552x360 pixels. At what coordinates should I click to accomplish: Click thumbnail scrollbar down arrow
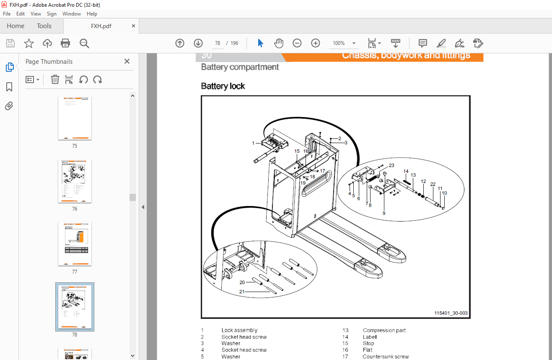point(132,356)
